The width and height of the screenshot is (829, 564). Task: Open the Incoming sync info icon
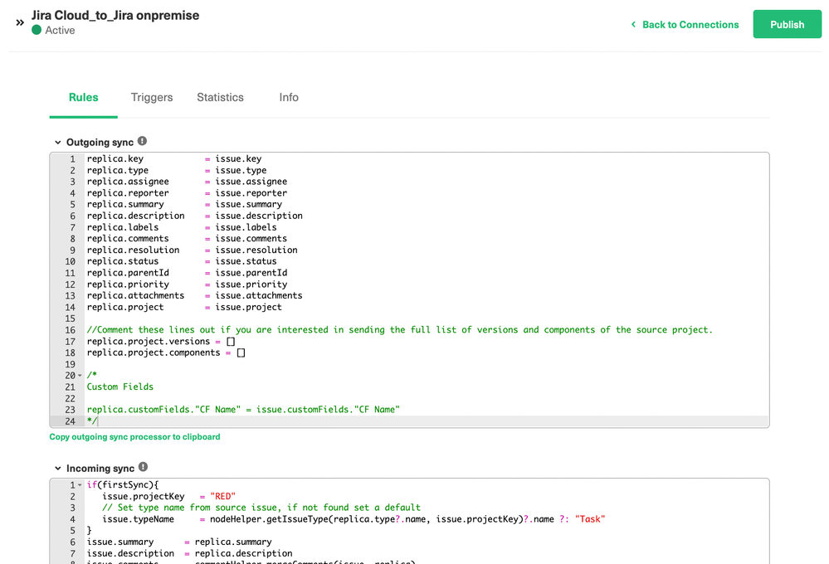144,467
